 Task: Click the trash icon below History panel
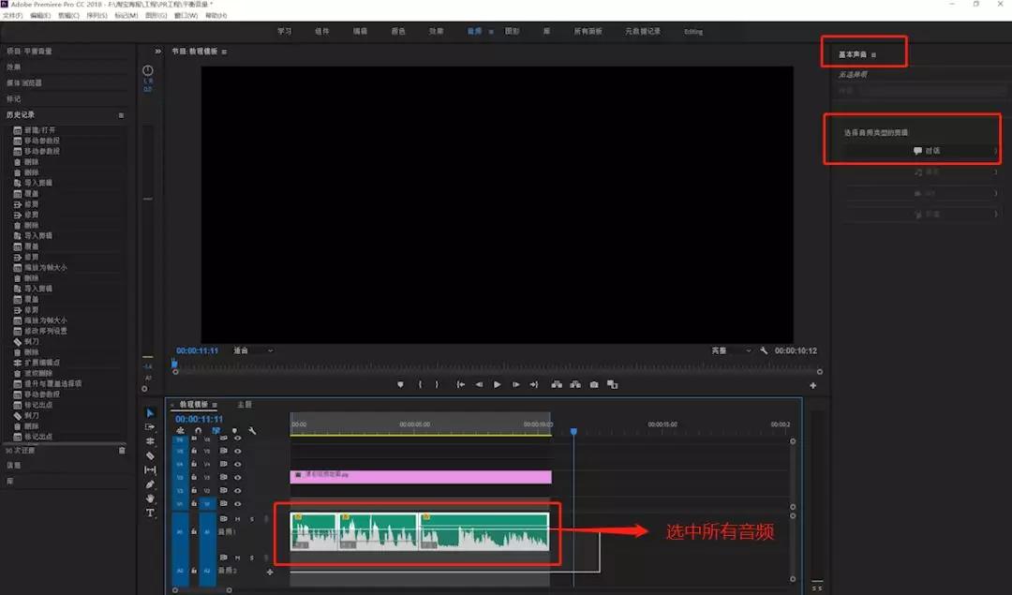point(122,451)
